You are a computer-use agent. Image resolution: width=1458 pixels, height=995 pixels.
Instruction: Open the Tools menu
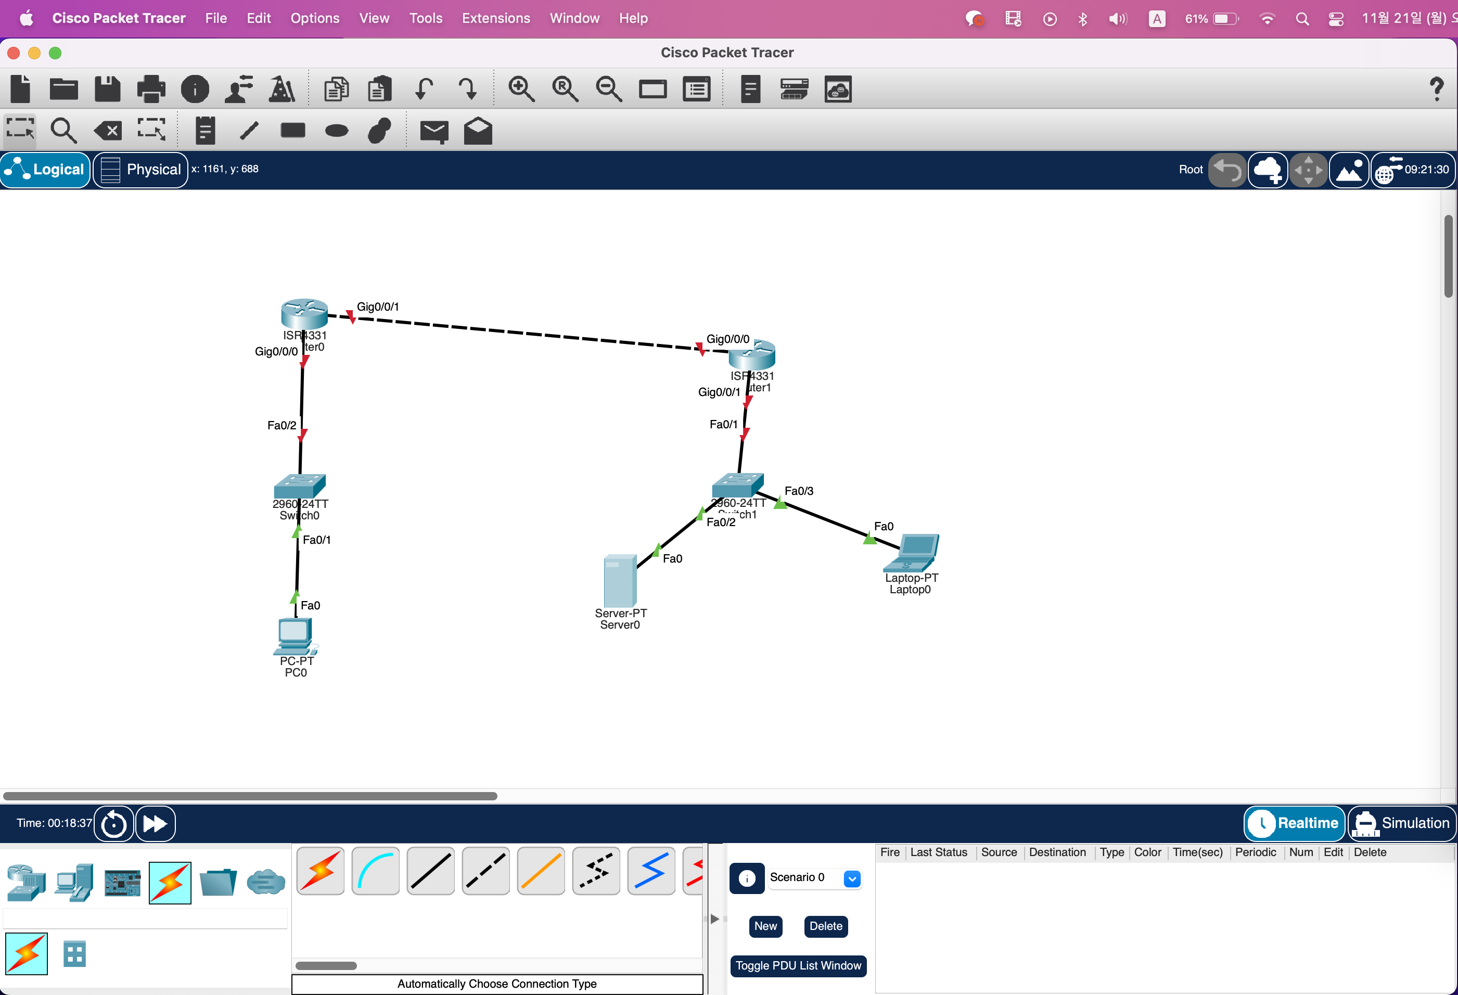point(425,18)
